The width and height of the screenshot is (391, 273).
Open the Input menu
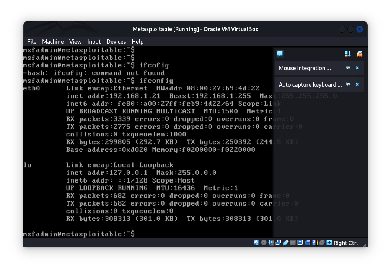click(x=94, y=42)
